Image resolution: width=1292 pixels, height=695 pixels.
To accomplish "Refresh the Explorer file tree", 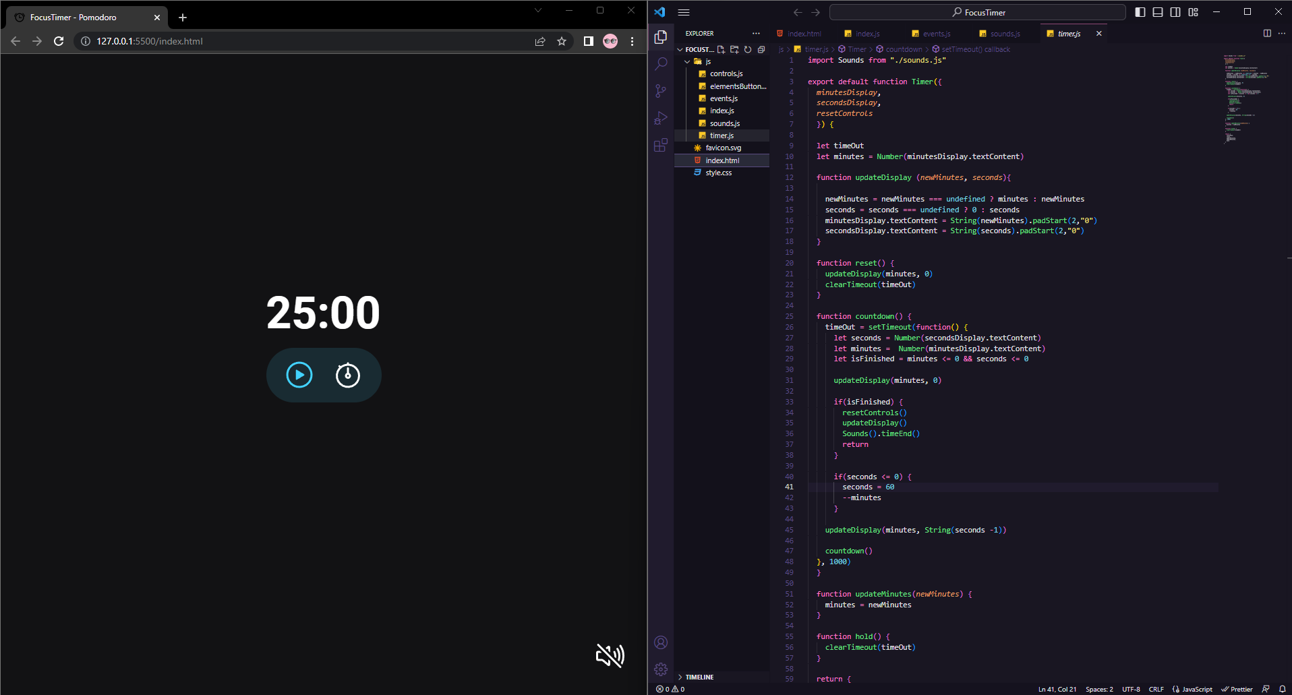I will pos(748,49).
